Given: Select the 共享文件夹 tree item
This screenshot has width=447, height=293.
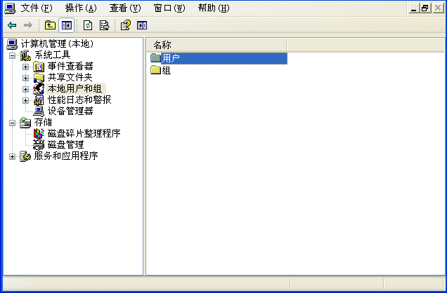Looking at the screenshot, I should 70,77.
